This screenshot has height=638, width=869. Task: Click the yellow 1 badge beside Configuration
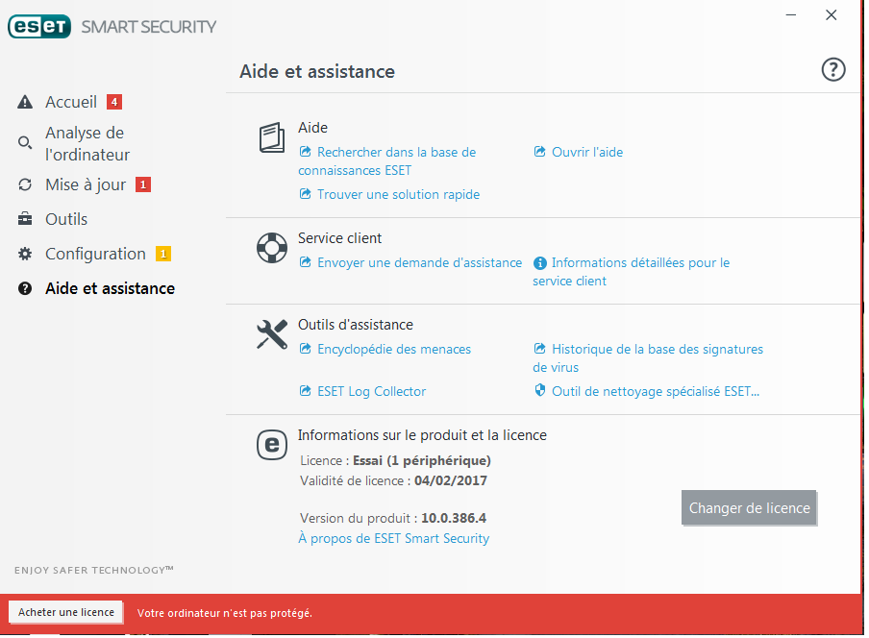(163, 254)
